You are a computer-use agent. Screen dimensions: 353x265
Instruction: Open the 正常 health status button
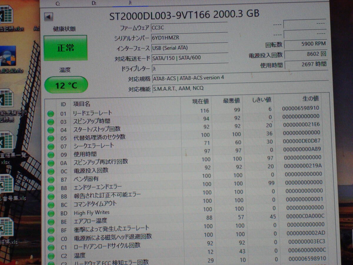[66, 48]
